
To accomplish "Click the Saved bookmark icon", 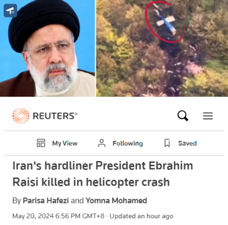I will [x=167, y=143].
